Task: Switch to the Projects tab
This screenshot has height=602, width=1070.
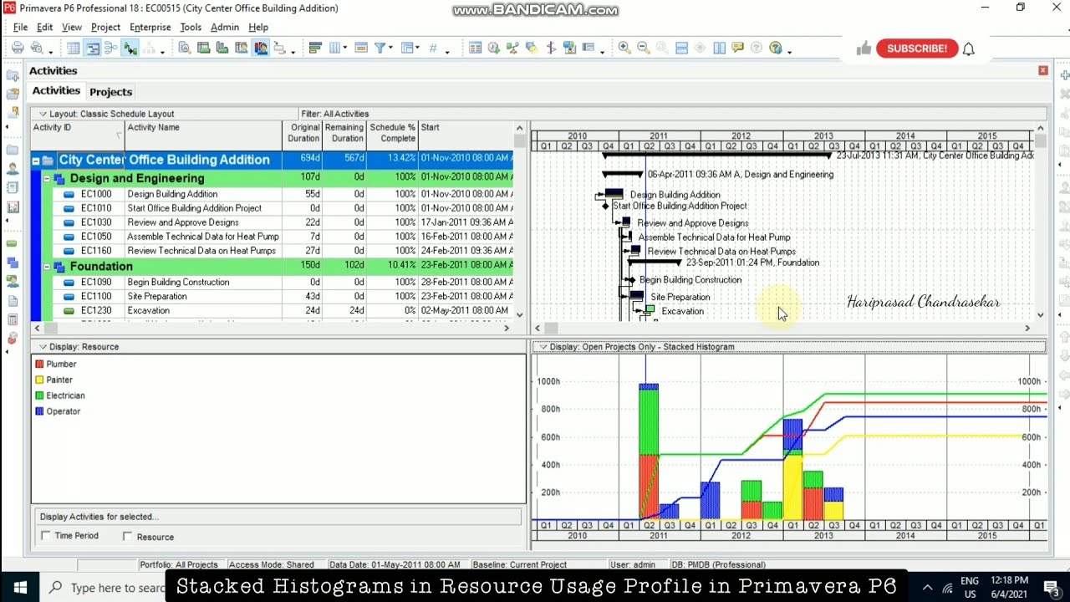Action: (x=110, y=92)
